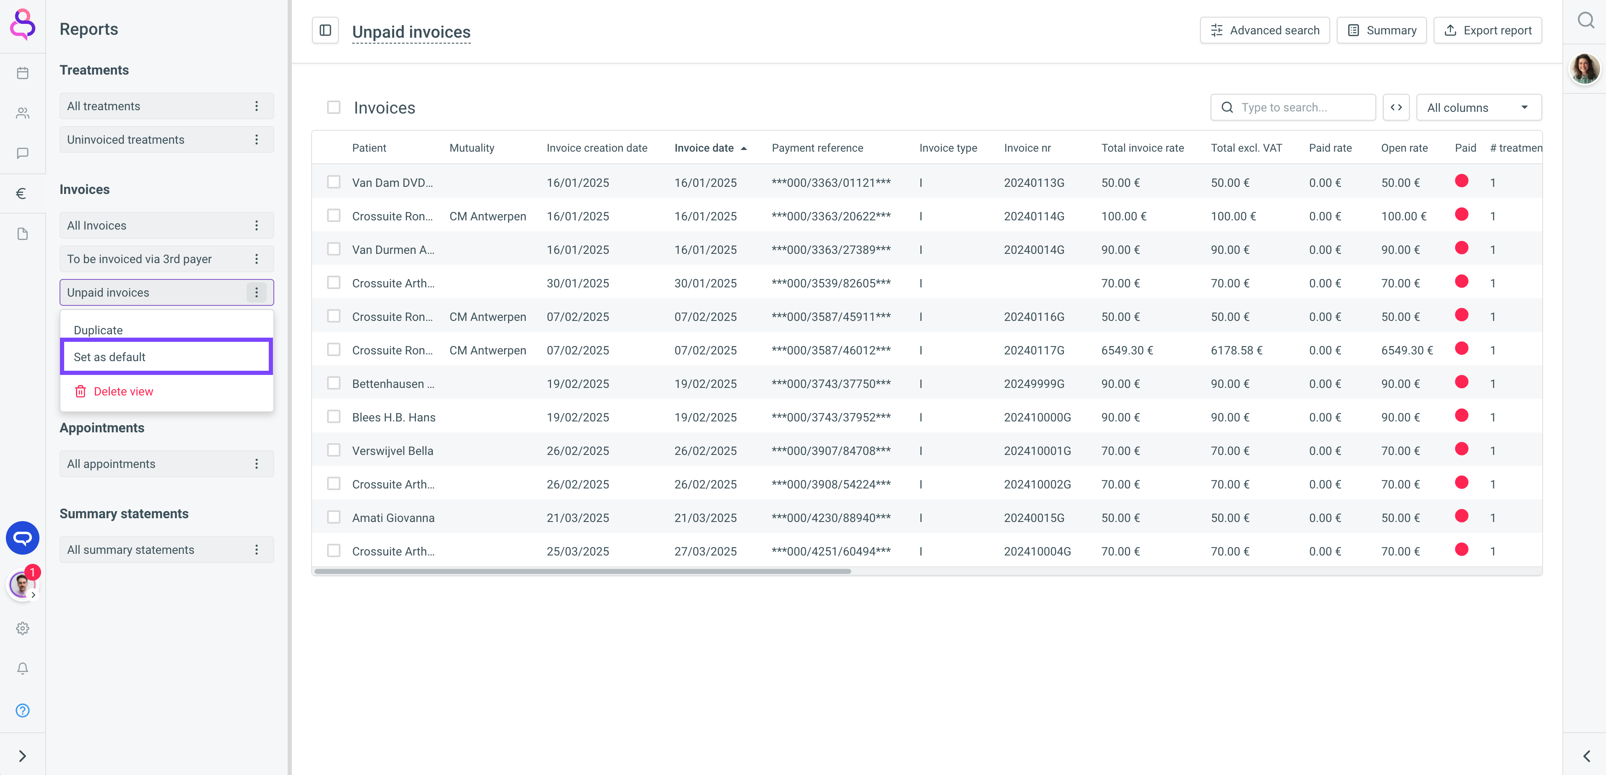This screenshot has width=1606, height=775.
Task: Sort by the Total invoice rate header
Action: pos(1142,148)
